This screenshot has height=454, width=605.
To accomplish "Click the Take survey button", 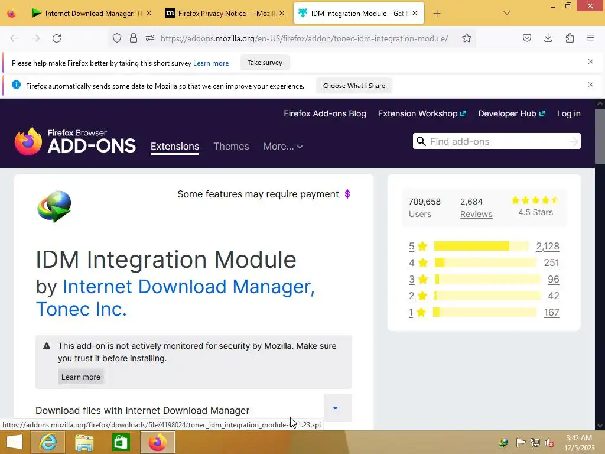I will pyautogui.click(x=265, y=63).
